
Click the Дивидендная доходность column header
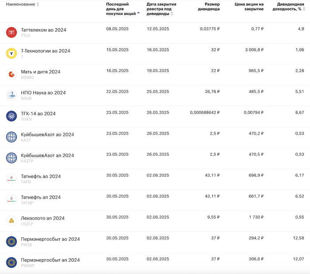(287, 7)
